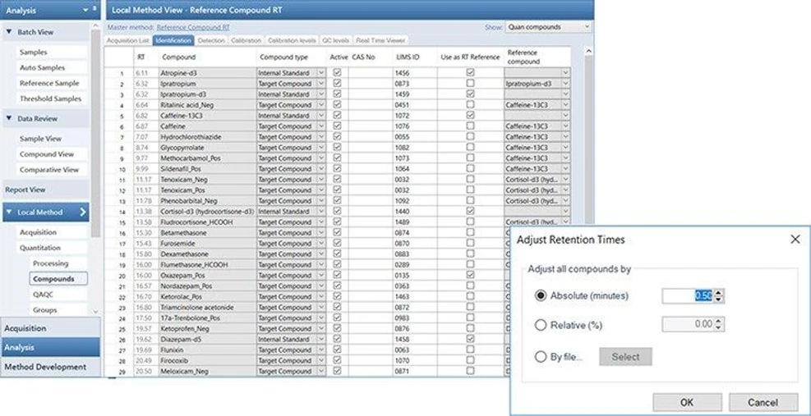
Task: Open compound type dropdown for Ritalinic acid_Neg
Action: pos(320,105)
